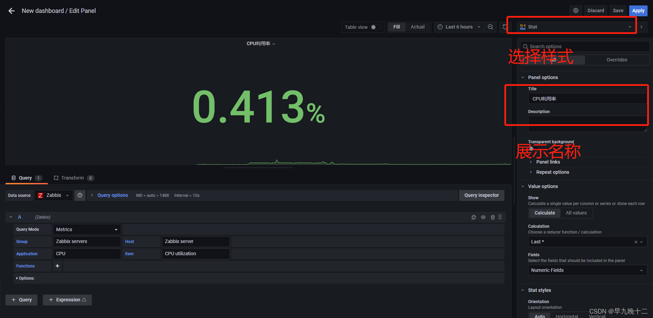Open the Numeric Fields dropdown
The width and height of the screenshot is (653, 318).
click(x=587, y=270)
